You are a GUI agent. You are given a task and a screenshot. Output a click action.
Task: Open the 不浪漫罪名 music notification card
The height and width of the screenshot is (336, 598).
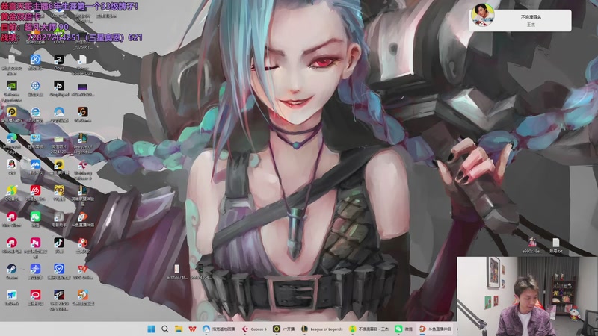pyautogui.click(x=520, y=20)
